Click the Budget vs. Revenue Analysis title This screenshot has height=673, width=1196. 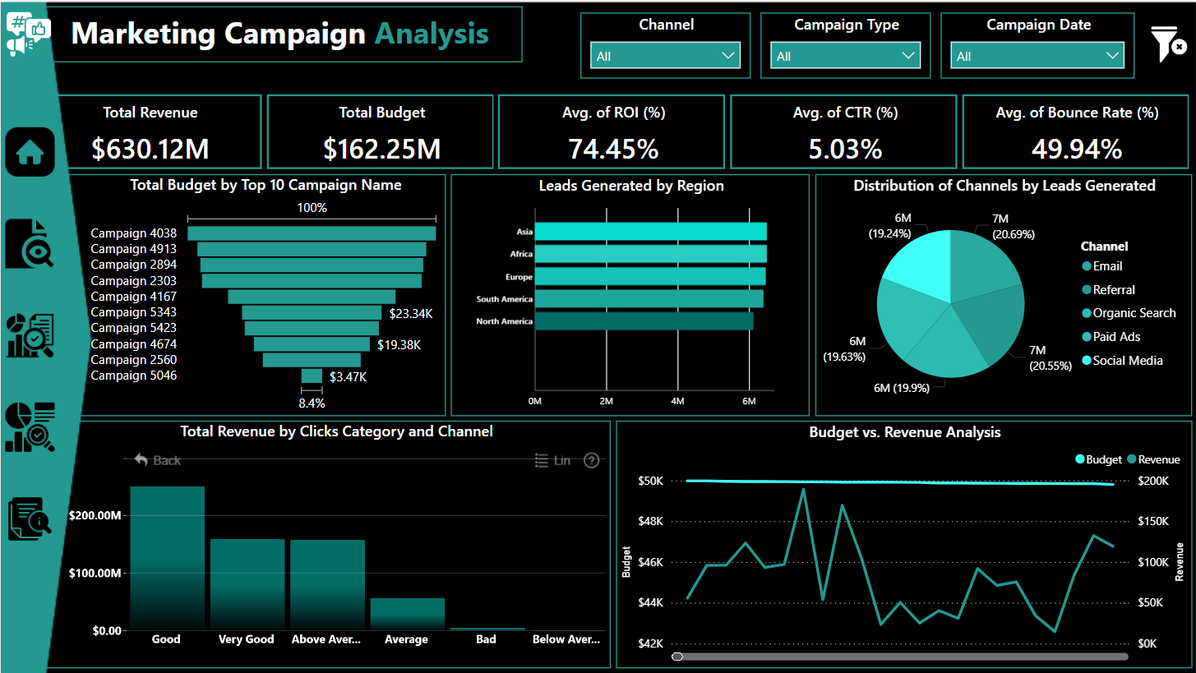[x=905, y=431]
